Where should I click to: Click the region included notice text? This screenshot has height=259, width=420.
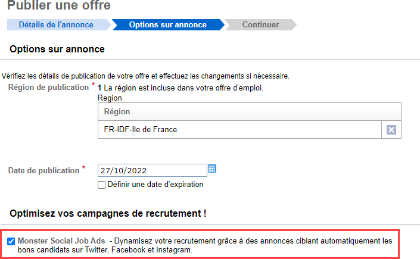point(181,88)
